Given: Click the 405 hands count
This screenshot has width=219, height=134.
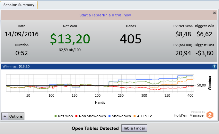Looking at the screenshot, I should (131, 39).
